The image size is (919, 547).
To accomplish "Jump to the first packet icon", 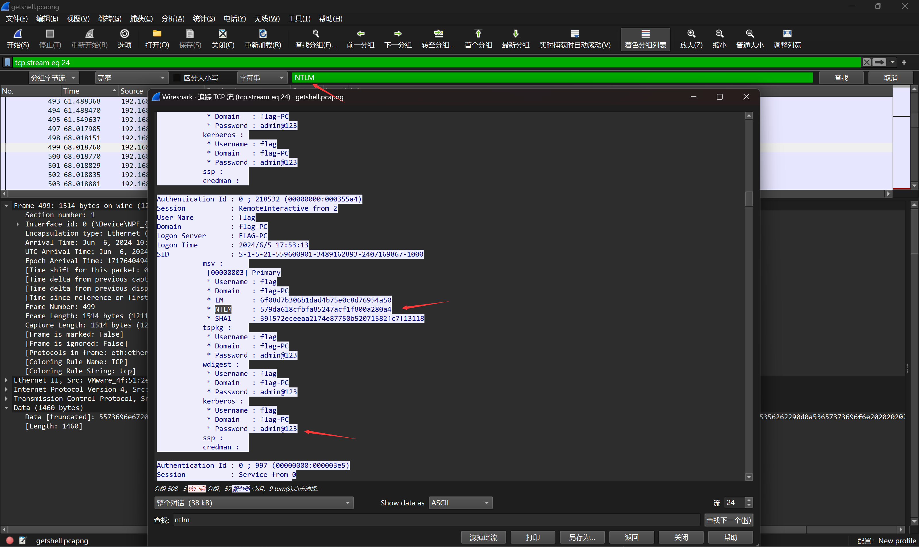I will (x=478, y=34).
